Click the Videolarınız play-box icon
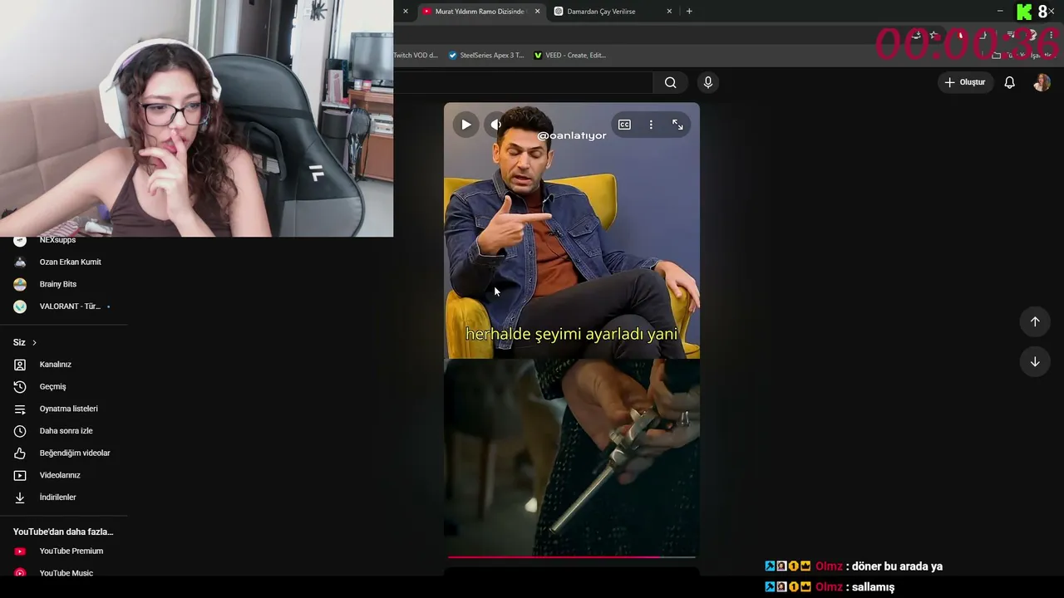Screen dimensions: 1064x598 pyautogui.click(x=20, y=475)
